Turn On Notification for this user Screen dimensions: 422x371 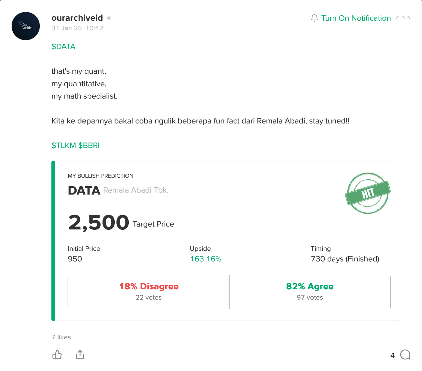[356, 18]
